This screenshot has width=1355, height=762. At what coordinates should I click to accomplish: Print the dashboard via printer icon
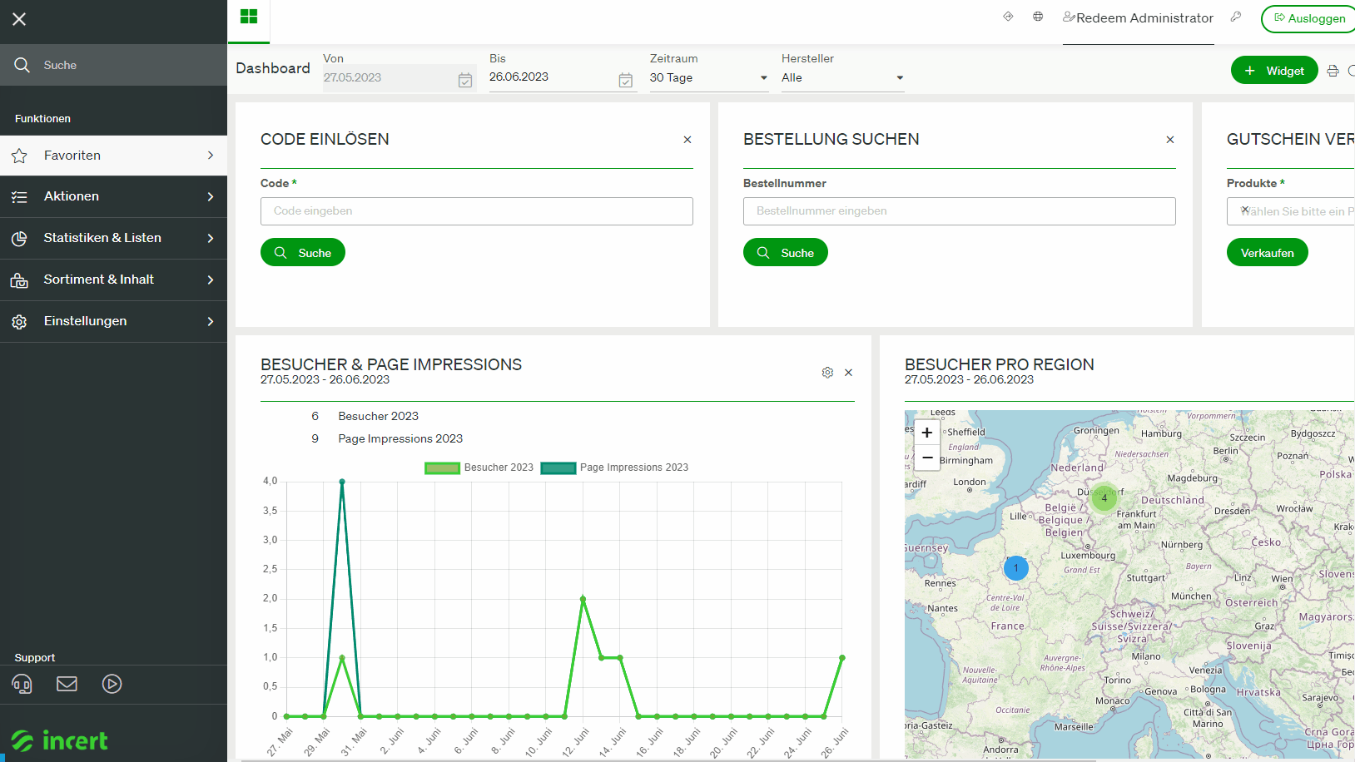click(1333, 71)
